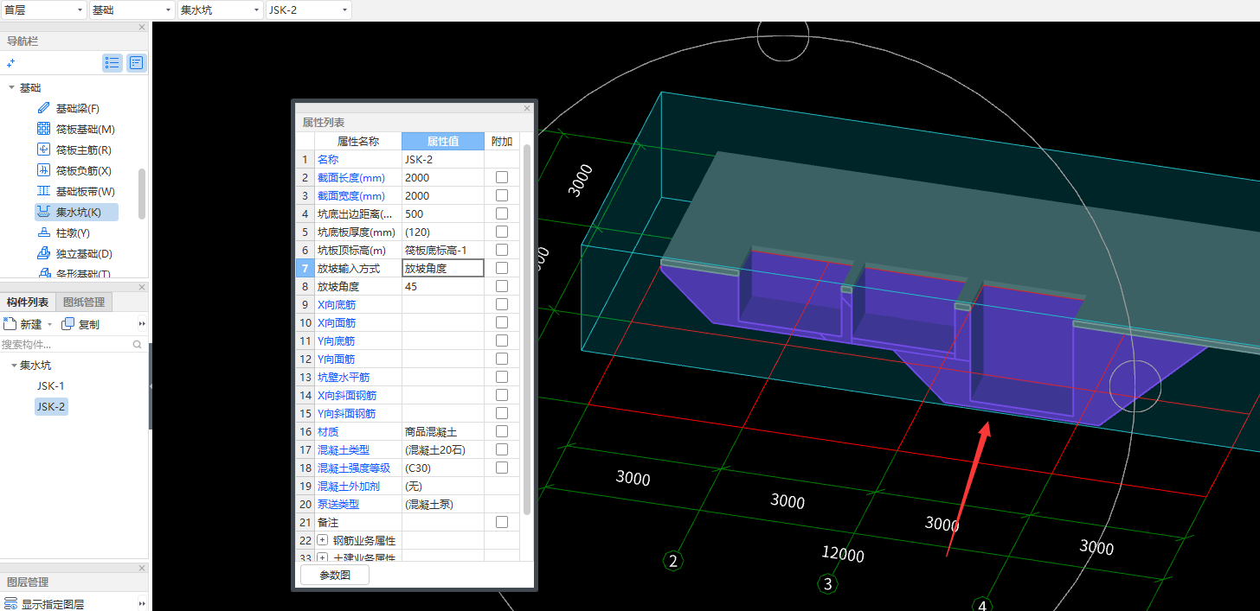Click 搜索构件 search field

(66, 344)
